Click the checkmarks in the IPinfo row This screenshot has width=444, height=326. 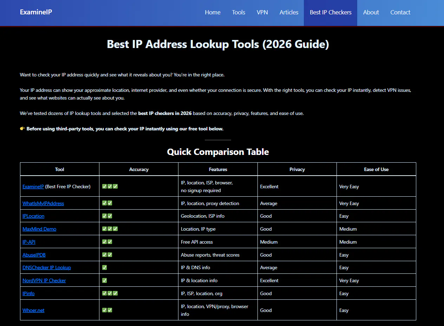coord(110,293)
